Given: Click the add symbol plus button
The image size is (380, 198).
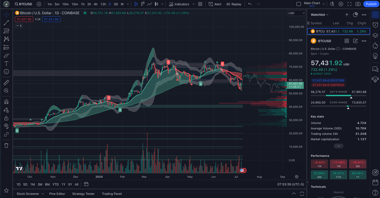Looking at the screenshot, I should point(39,4).
